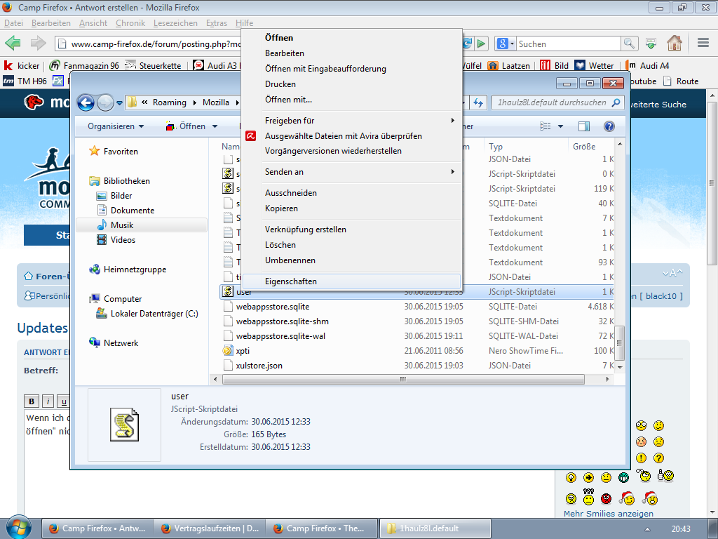718x539 pixels.
Task: Open the Firefox hamburger menu
Action: (703, 44)
